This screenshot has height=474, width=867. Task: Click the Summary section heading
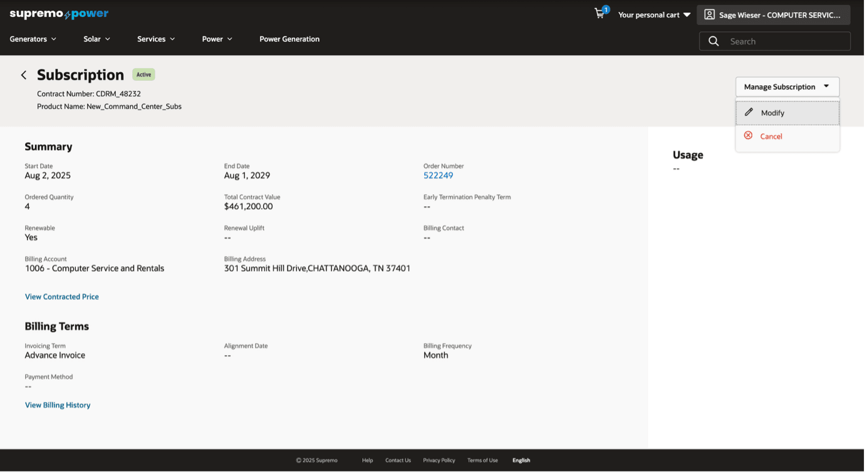[48, 147]
